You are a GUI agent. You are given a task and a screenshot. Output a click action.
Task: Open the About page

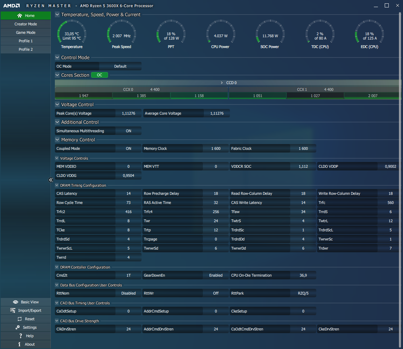pos(26,344)
